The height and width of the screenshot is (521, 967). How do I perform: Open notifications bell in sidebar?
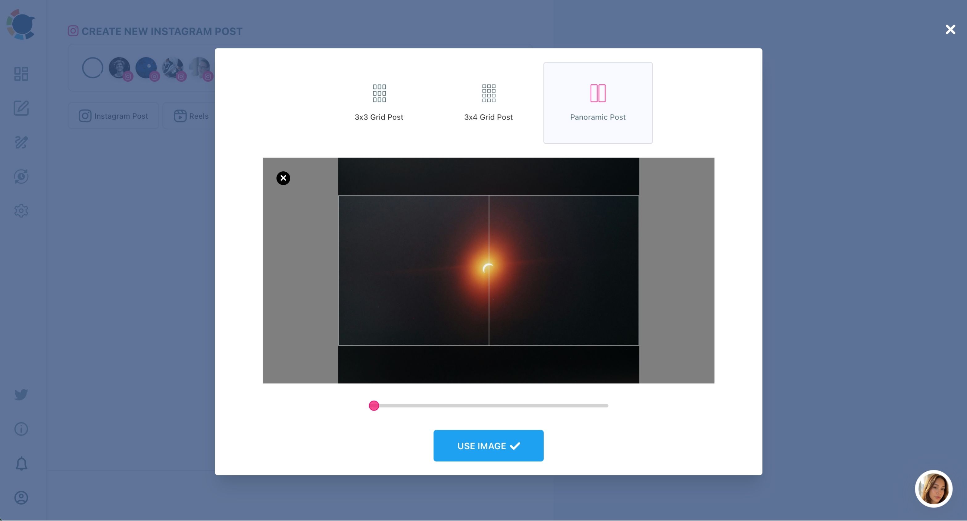click(21, 464)
